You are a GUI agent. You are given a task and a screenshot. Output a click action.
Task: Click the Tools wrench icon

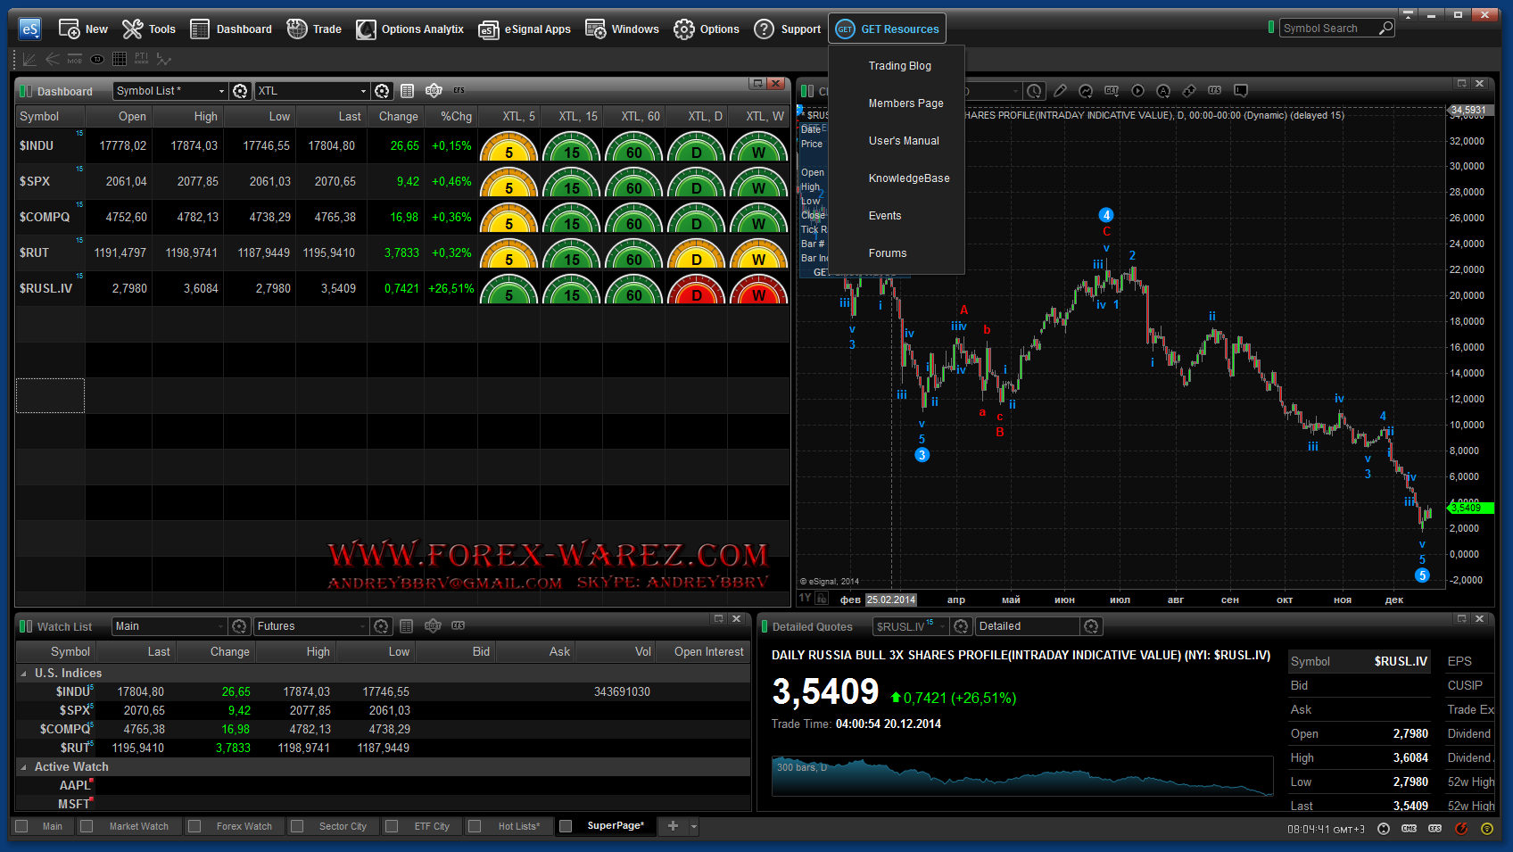(133, 29)
